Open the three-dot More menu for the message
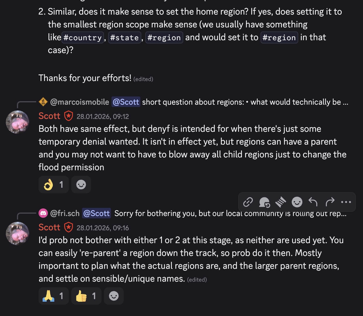 click(346, 202)
